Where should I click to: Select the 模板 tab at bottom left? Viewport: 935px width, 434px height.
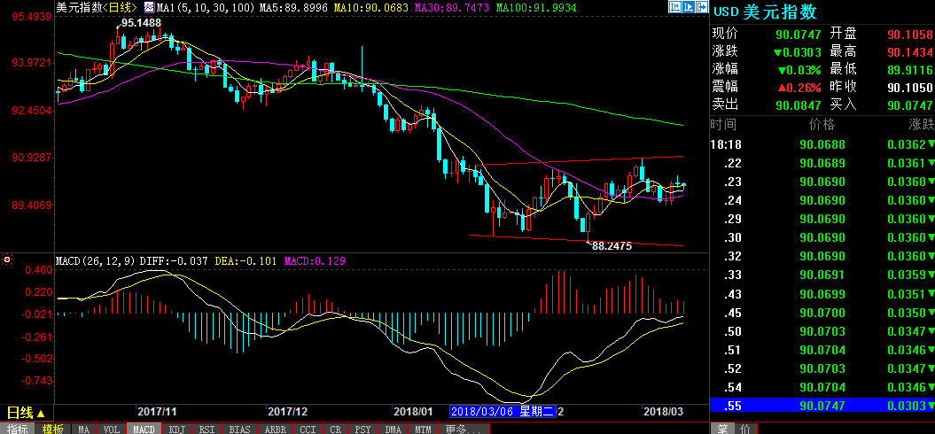point(52,429)
